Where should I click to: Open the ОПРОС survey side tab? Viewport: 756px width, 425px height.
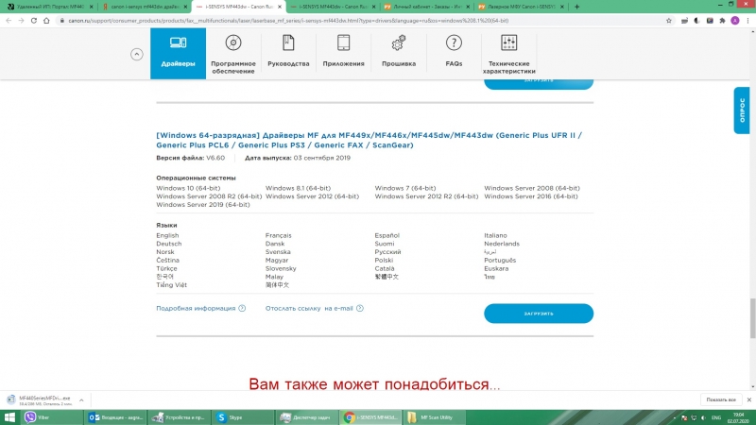coord(742,110)
